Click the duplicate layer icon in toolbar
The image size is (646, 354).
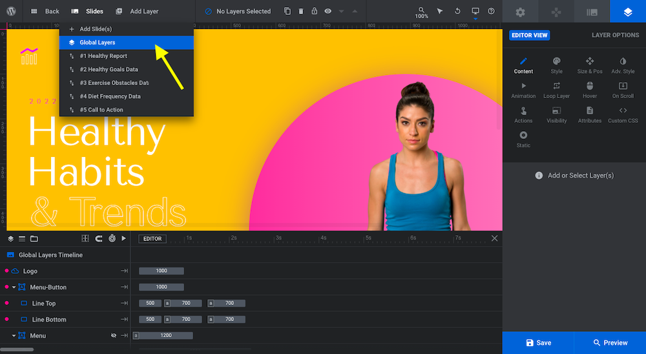click(287, 11)
